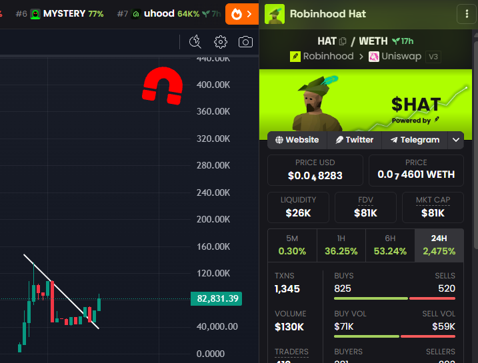This screenshot has height=363, width=478.
Task: Click the Robinhood Hat token avatar
Action: pos(275,14)
